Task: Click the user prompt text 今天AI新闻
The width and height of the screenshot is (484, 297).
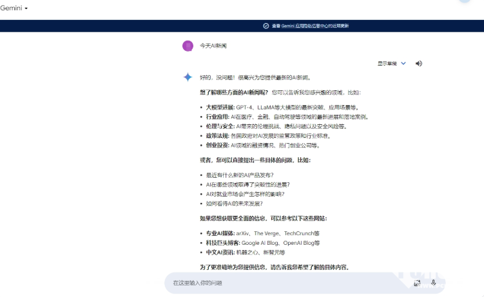Action: point(213,46)
